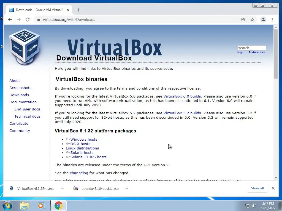Image resolution: width=282 pixels, height=211 pixels.
Task: Click the padlock site info icon
Action: (x=38, y=20)
